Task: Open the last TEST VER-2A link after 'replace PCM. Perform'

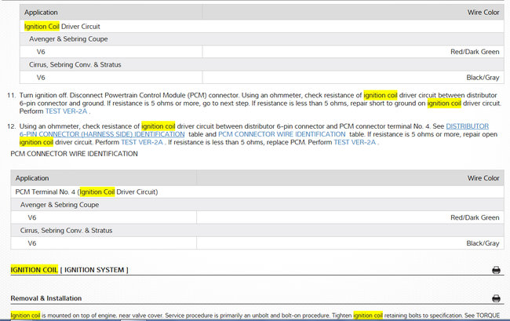Action: pos(355,142)
